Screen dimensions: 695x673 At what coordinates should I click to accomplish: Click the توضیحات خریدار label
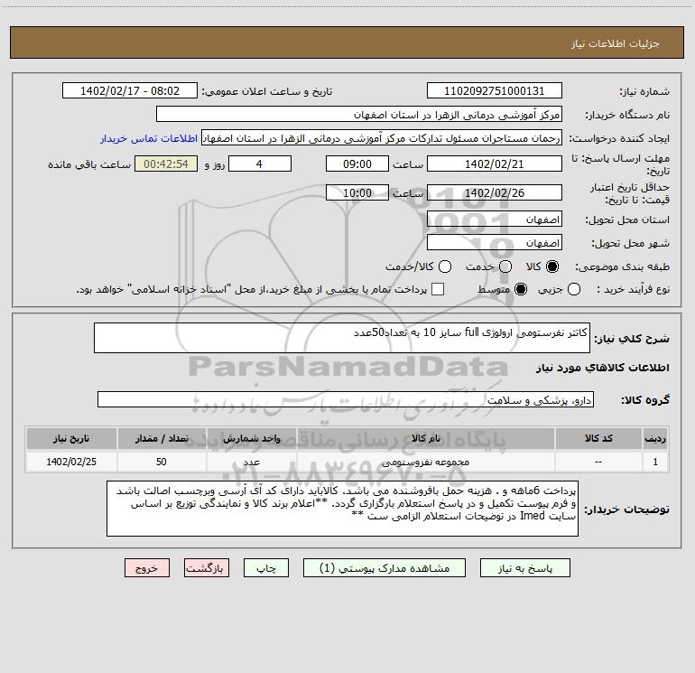click(x=626, y=509)
